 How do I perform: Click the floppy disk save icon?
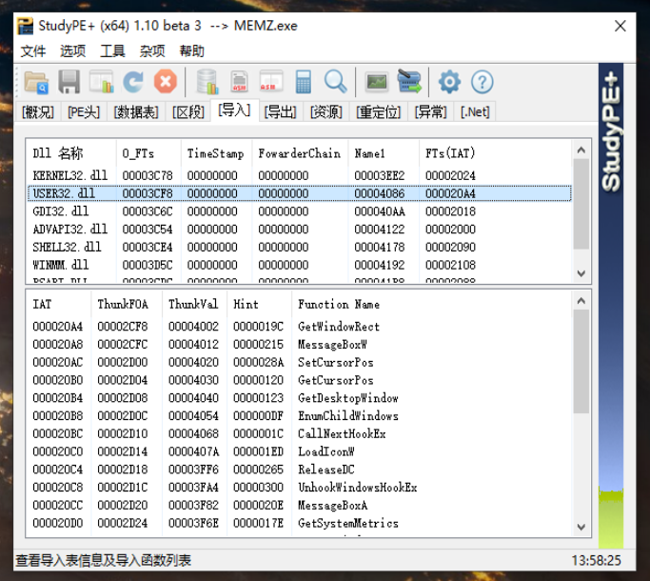pyautogui.click(x=69, y=82)
